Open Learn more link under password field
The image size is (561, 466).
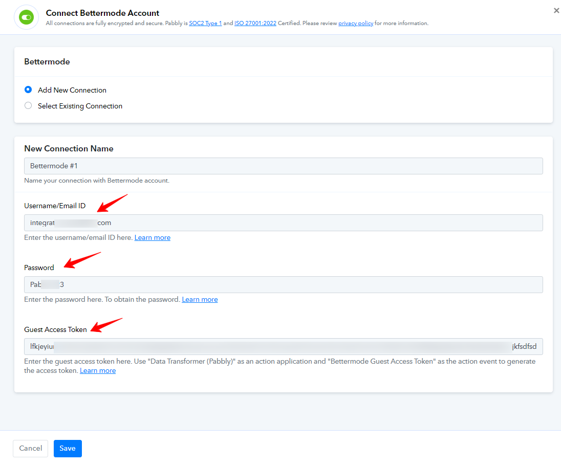point(200,299)
